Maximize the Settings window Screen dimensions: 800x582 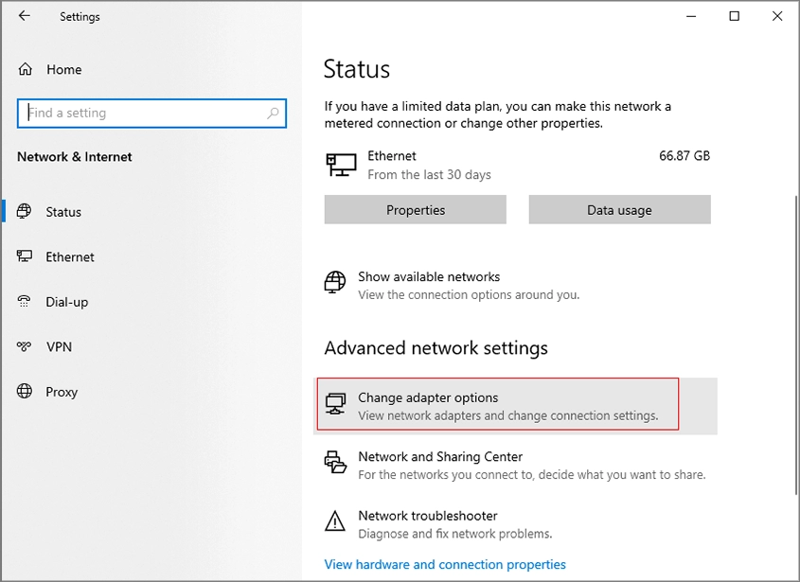[x=734, y=16]
